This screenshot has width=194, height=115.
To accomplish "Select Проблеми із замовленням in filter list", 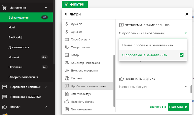I will (87, 86).
